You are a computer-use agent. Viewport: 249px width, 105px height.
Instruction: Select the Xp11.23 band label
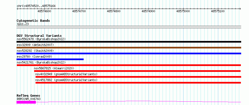tap(23, 24)
